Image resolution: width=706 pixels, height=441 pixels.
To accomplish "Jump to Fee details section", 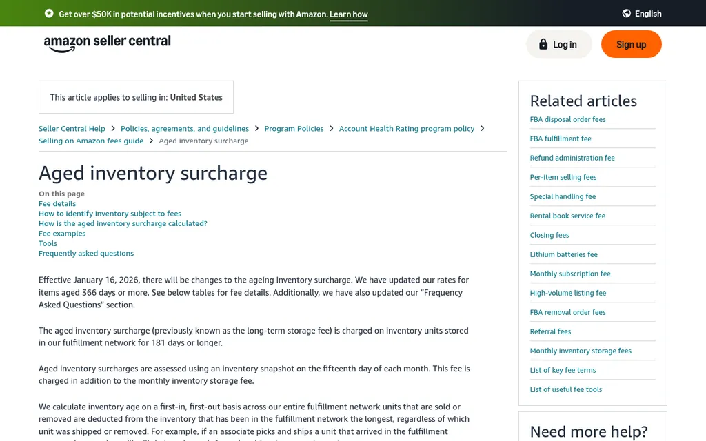I will click(x=57, y=203).
